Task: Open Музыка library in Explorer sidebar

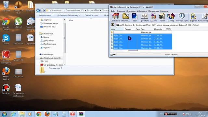Action: coord(45,47)
